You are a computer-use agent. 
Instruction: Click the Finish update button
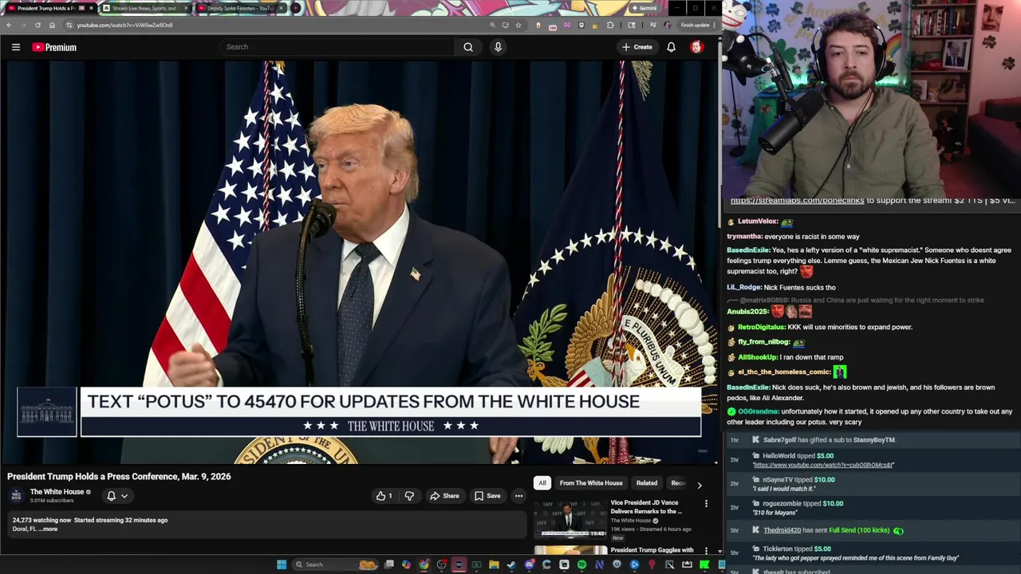(x=697, y=25)
